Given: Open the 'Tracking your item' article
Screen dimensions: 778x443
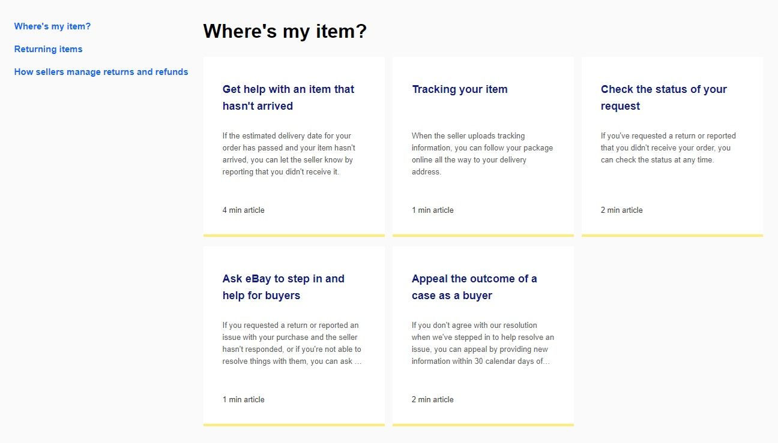Looking at the screenshot, I should coord(460,89).
